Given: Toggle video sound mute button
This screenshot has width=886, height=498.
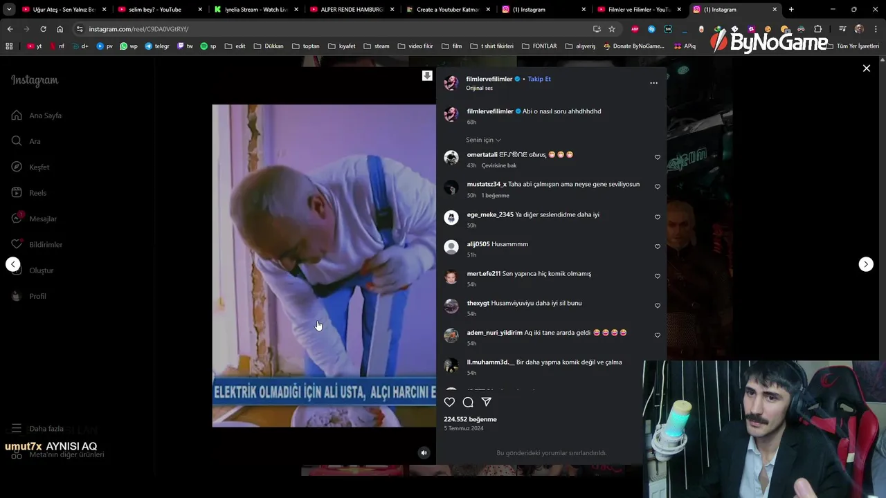Looking at the screenshot, I should [424, 453].
